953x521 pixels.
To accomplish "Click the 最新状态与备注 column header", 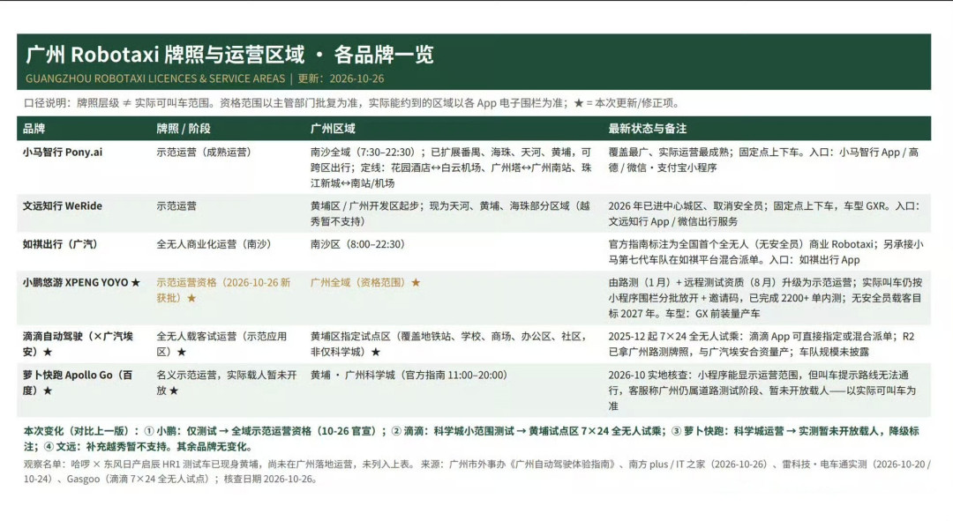I will point(648,129).
